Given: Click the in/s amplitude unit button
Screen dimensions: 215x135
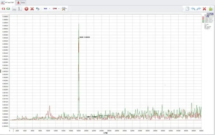Looking at the screenshot, I should pos(45,8).
